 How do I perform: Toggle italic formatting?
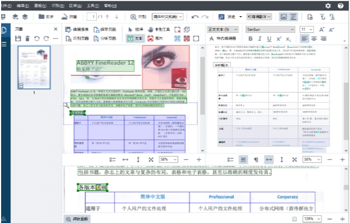pos(260,39)
